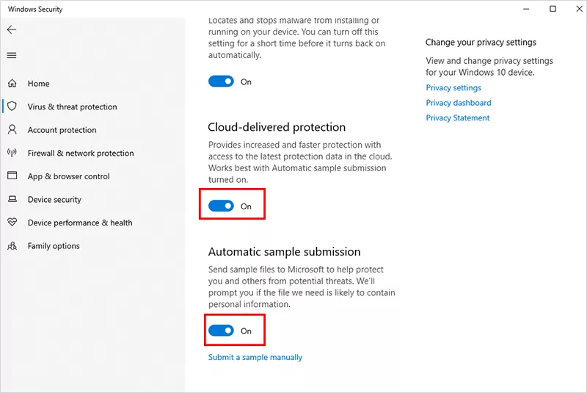Click the Device security laptop icon
The height and width of the screenshot is (393, 587).
point(12,199)
